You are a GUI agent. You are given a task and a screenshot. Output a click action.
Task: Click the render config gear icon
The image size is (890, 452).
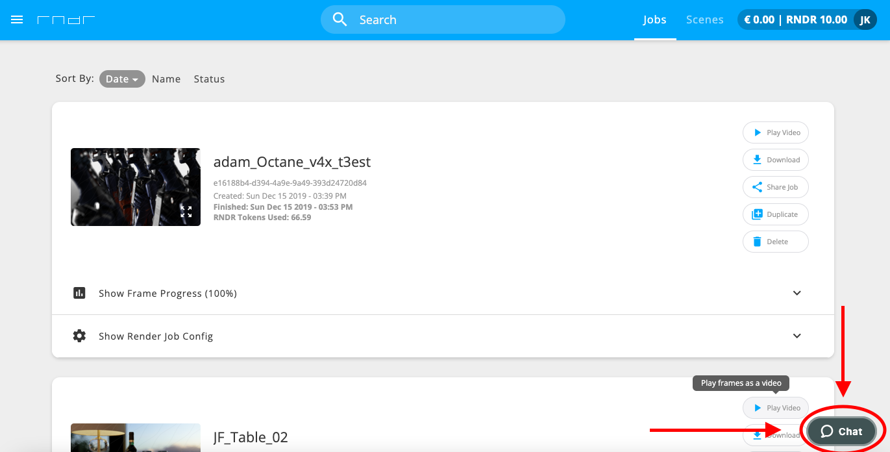79,336
